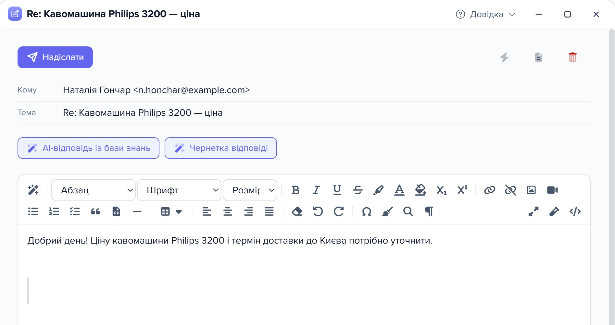This screenshot has width=615, height=325.
Task: Toggle bold formatting
Action: [295, 190]
